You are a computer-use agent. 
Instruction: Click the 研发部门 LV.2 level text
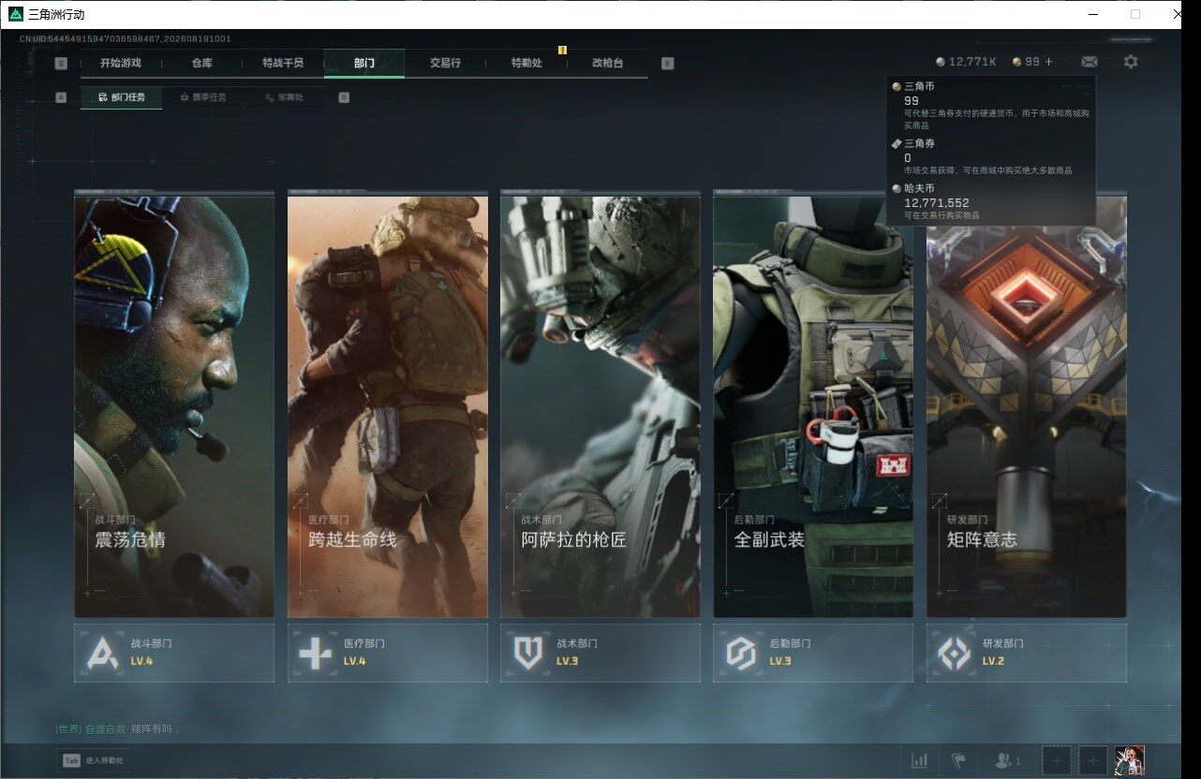tap(993, 661)
